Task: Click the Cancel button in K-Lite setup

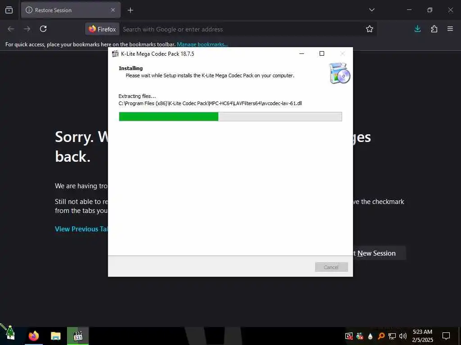Action: point(331,267)
